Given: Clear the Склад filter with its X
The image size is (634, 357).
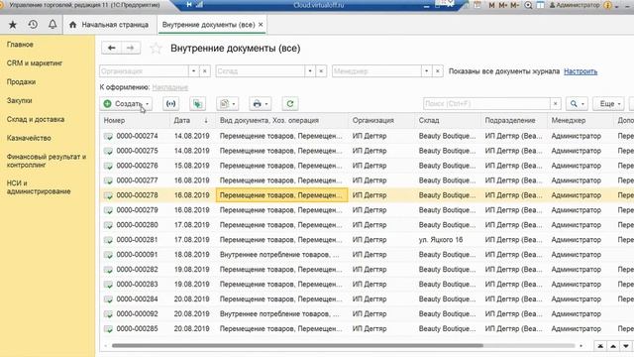Looking at the screenshot, I should pos(321,71).
